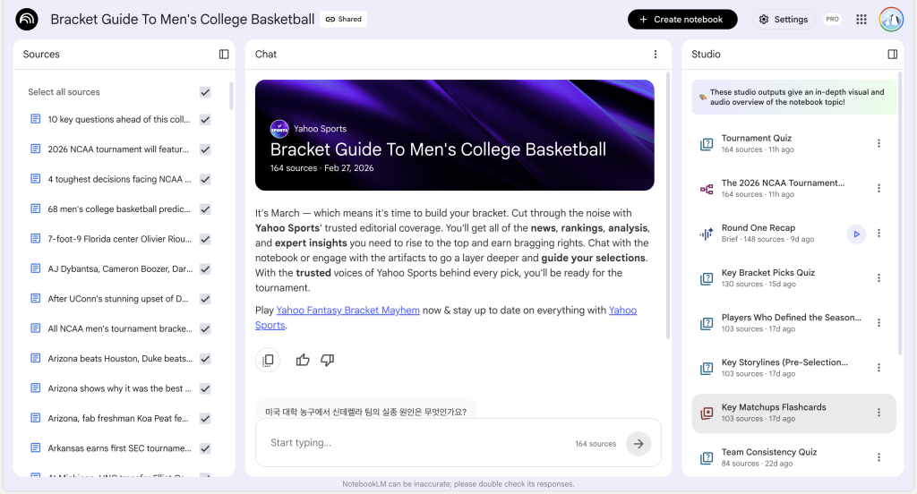
Task: Submit the chat message arrow
Action: (x=638, y=443)
